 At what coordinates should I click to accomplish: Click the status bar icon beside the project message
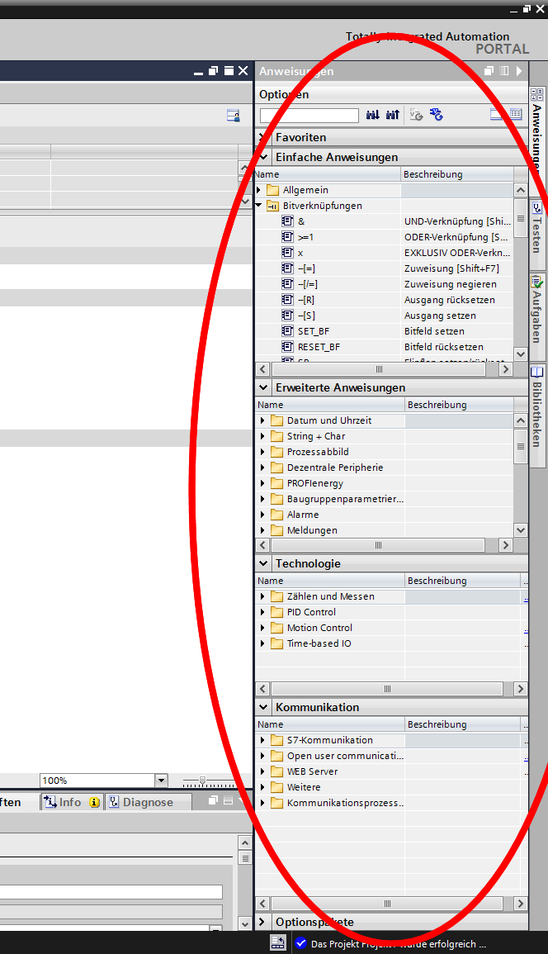click(x=278, y=943)
